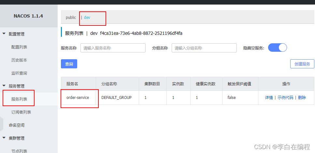Image resolution: width=315 pixels, height=153 pixels.
Task: Click the 查询 button
Action: [x=69, y=64]
